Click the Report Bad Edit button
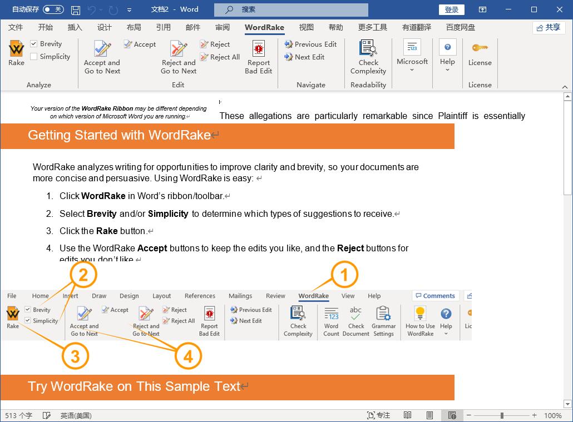Screen dimensions: 573x422 click(x=258, y=57)
